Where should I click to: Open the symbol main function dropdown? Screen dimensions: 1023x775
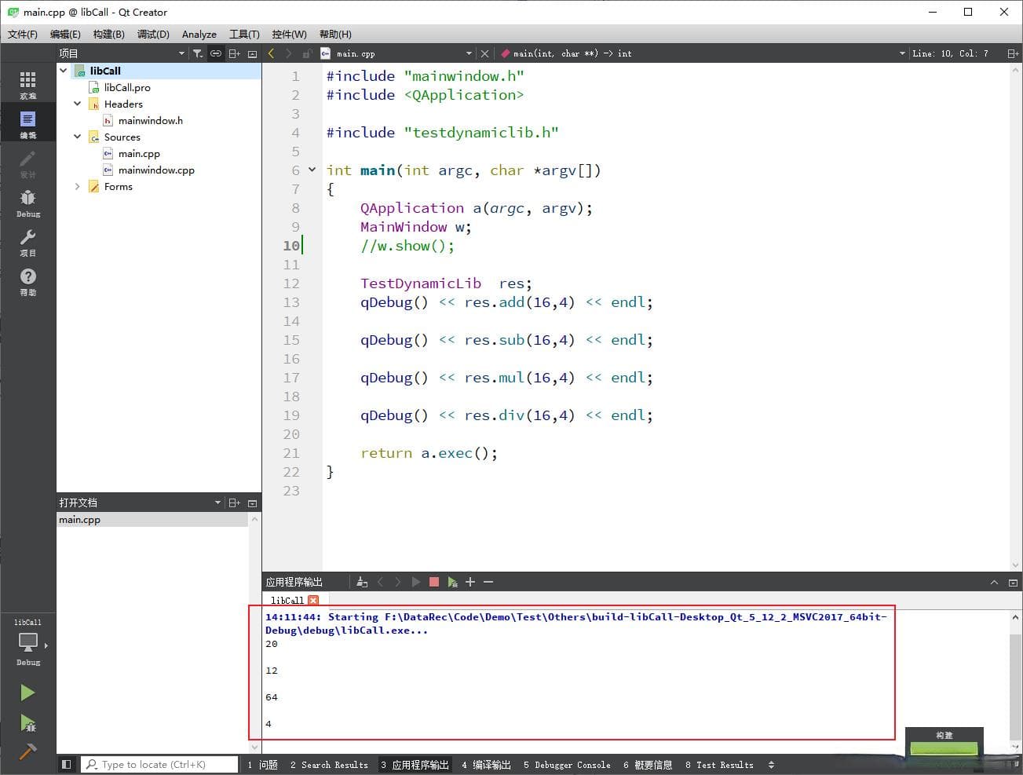(x=902, y=53)
